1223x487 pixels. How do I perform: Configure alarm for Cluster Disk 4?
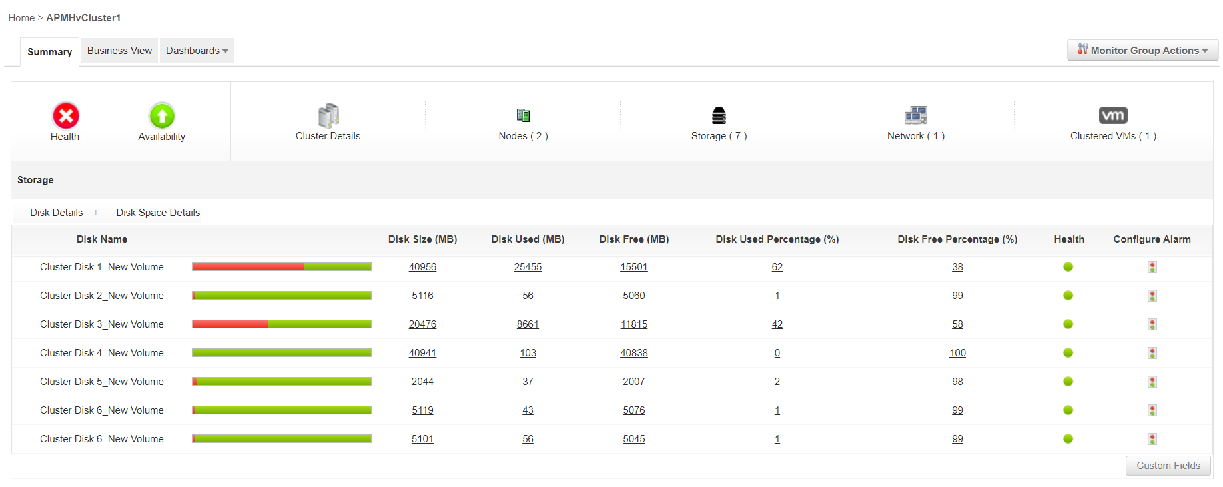click(1152, 353)
